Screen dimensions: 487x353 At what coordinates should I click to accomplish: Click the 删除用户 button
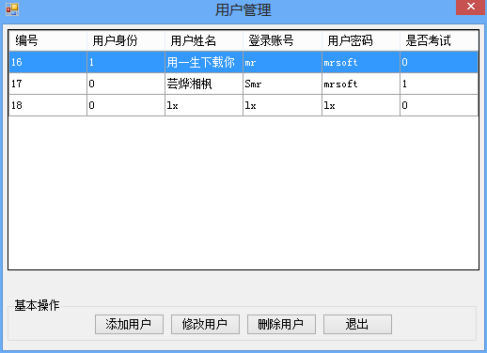[x=281, y=324]
